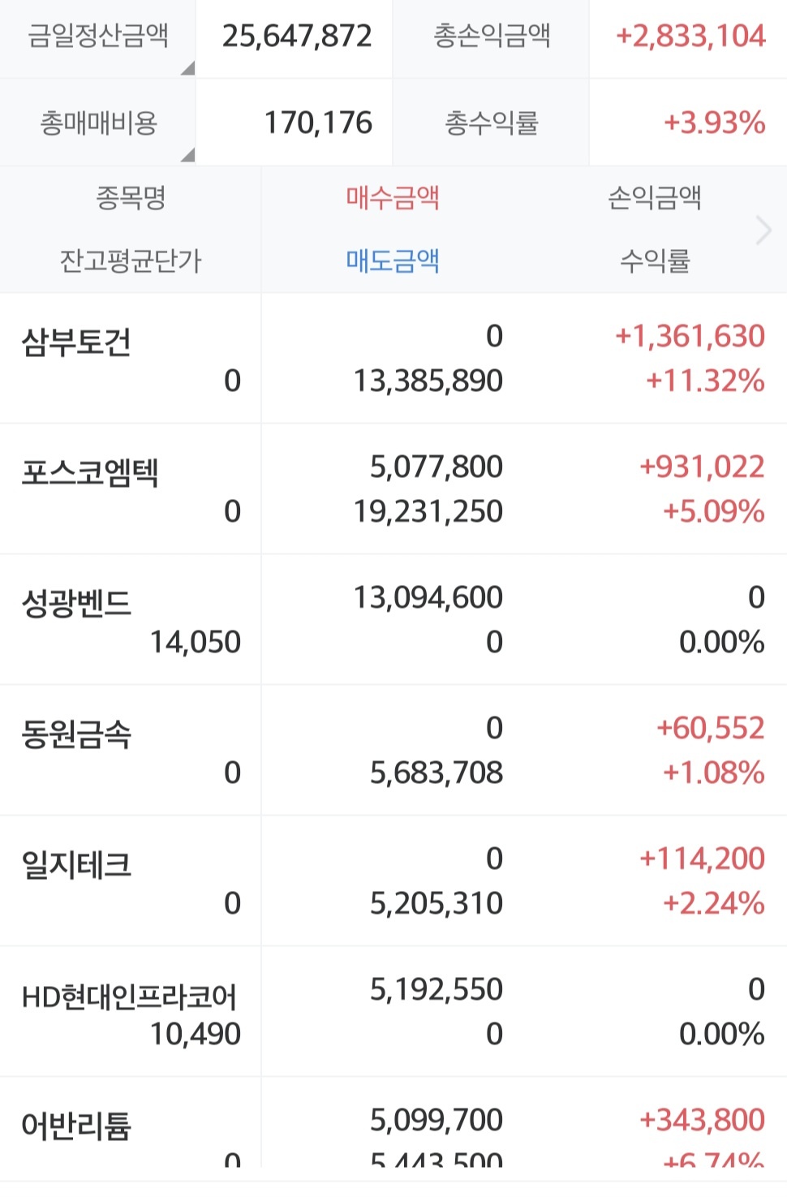The image size is (787, 1197).
Task: Tap 삼부토건 profit amount +1,361,630
Action: [690, 336]
